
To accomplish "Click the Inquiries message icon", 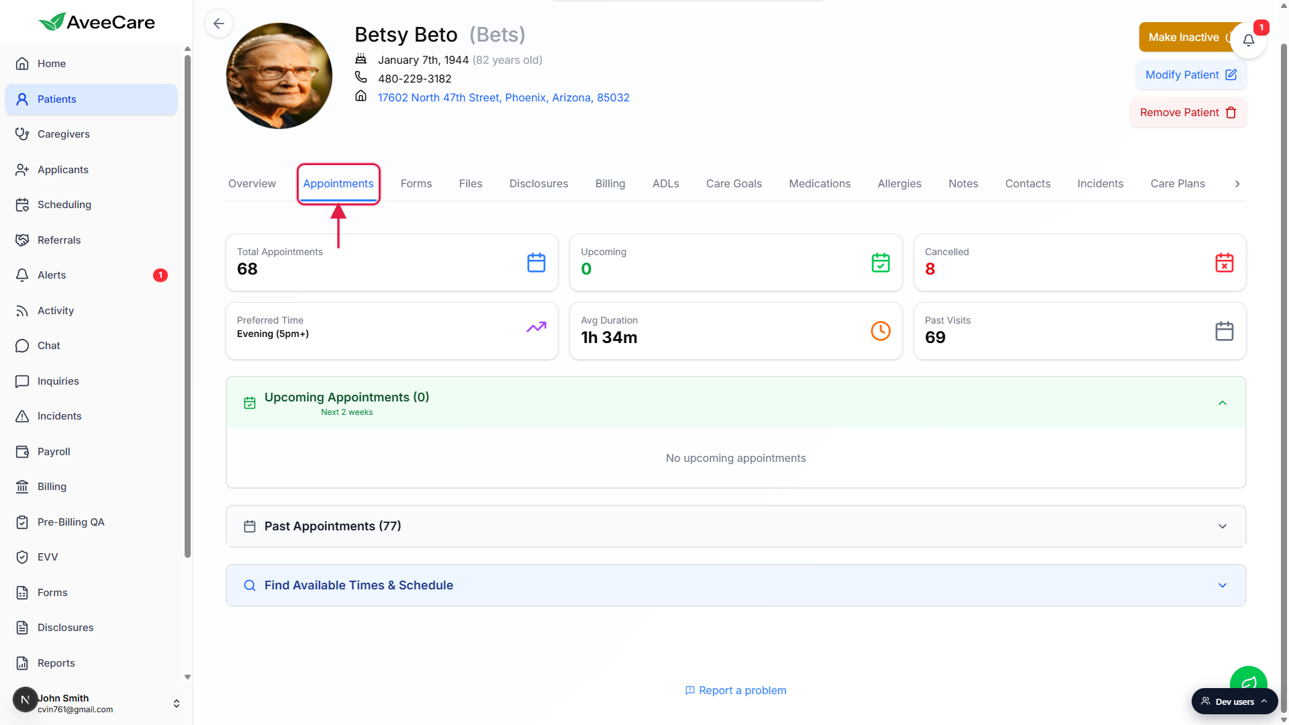I will pyautogui.click(x=22, y=381).
